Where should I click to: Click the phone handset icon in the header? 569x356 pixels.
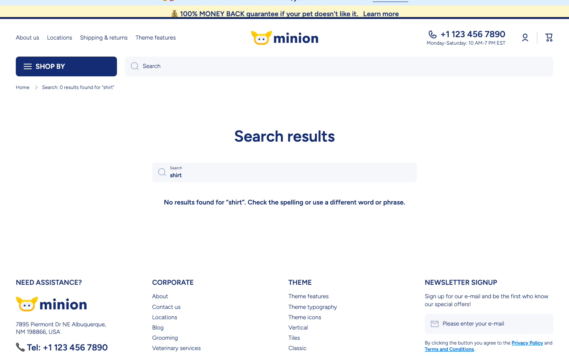[x=433, y=34]
